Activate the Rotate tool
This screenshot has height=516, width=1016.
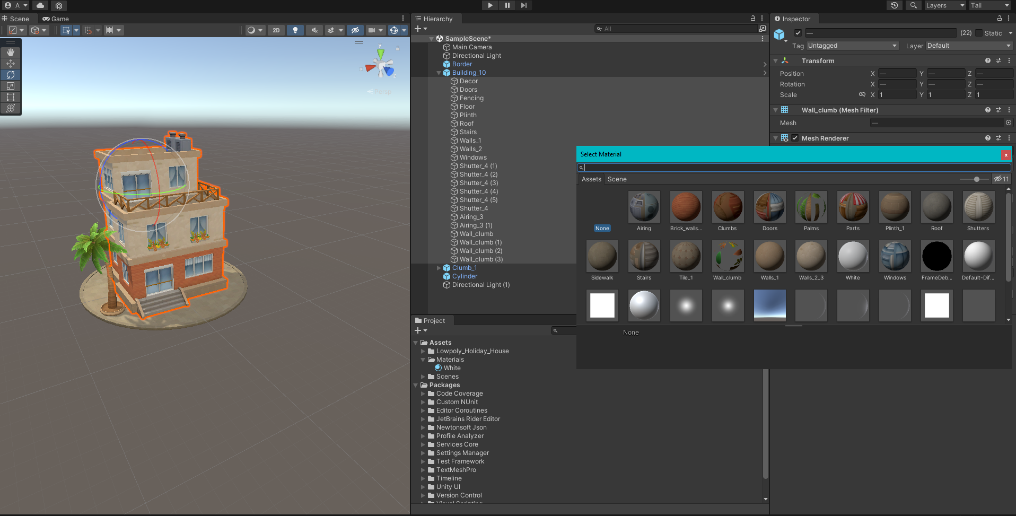tap(11, 75)
